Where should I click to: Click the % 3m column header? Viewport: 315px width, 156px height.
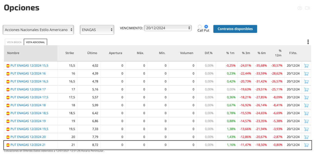click(246, 53)
